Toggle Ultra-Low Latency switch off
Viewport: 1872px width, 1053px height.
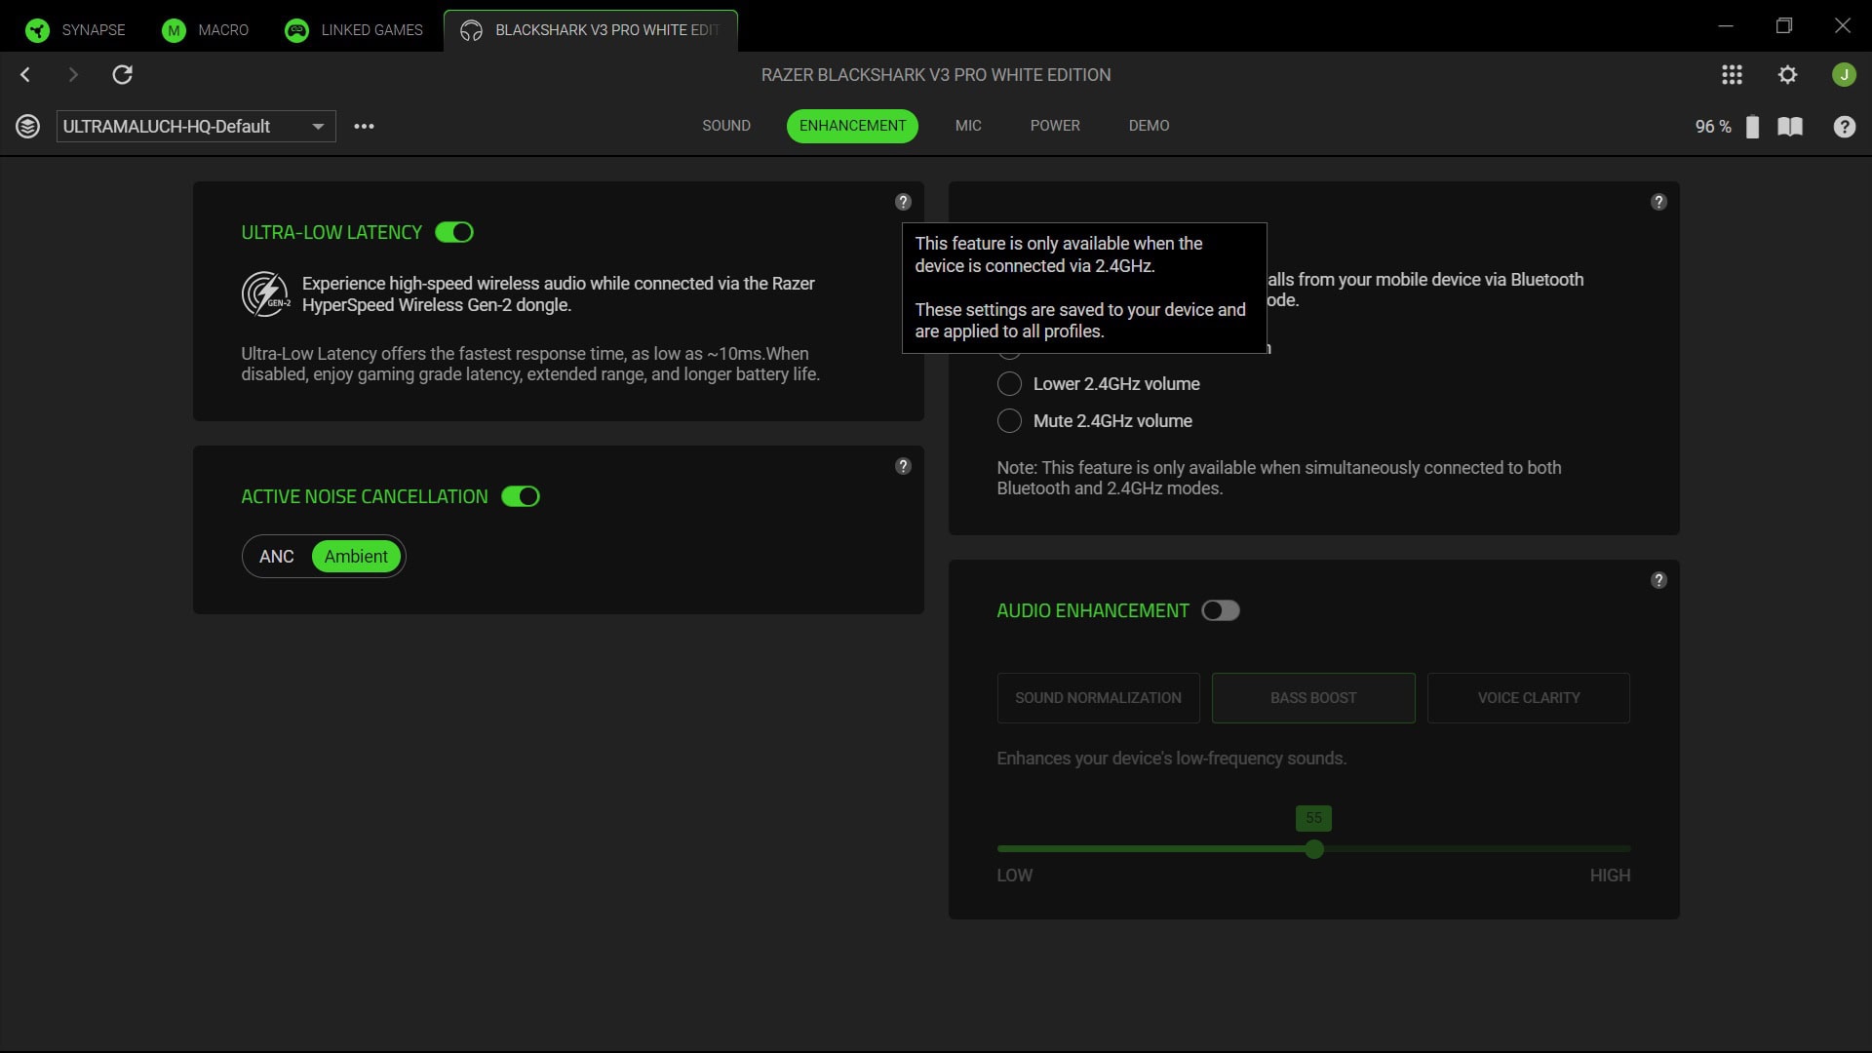tap(454, 232)
